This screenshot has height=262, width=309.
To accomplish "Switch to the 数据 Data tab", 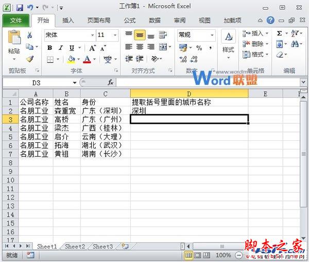I will pos(154,20).
